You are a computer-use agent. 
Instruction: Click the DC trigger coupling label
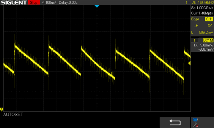pos(210,25)
